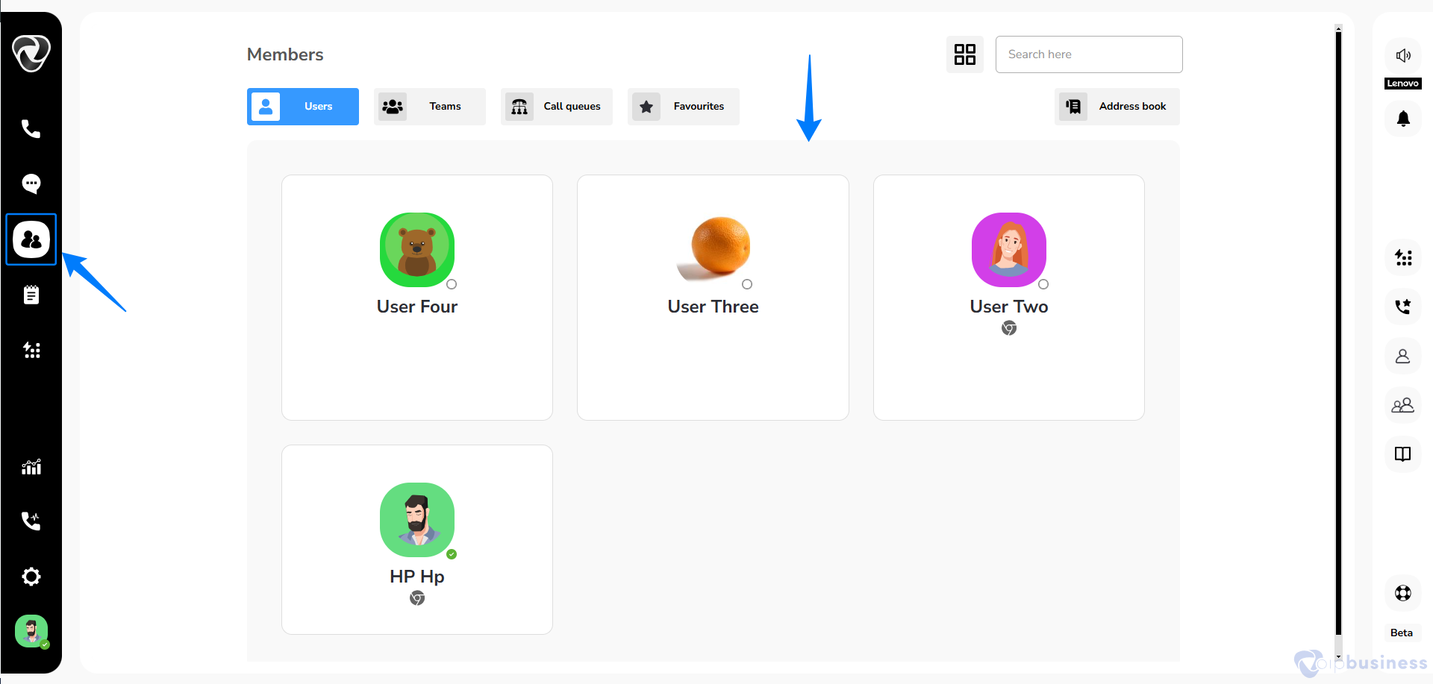Click the notification bell icon

click(1403, 119)
